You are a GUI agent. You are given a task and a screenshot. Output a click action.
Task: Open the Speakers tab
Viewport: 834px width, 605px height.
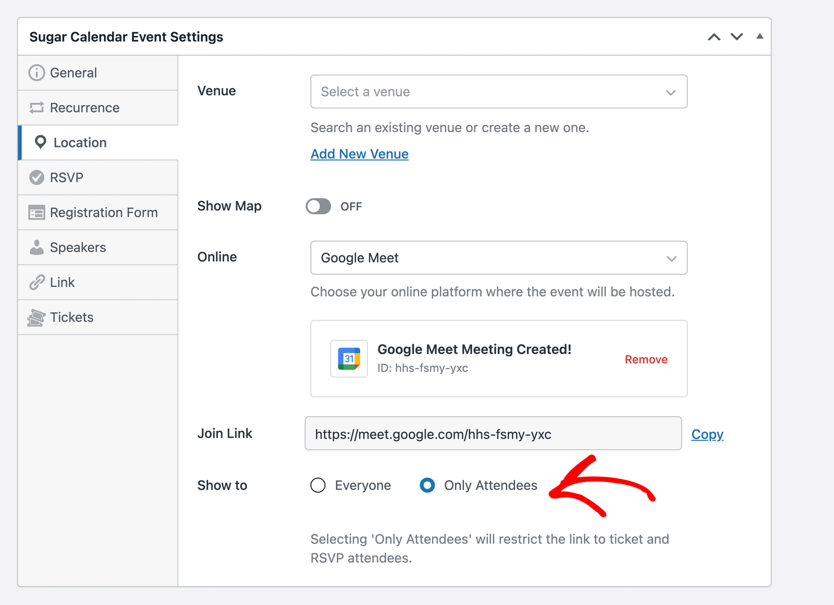(x=98, y=247)
